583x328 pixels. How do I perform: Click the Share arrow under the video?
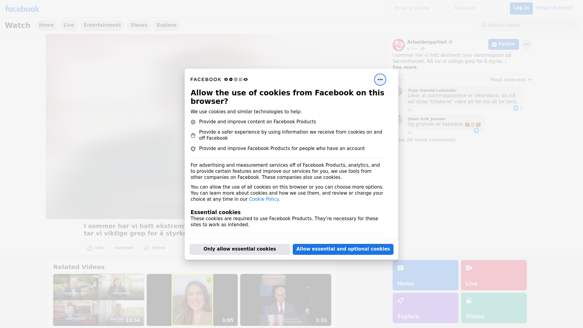(147, 248)
